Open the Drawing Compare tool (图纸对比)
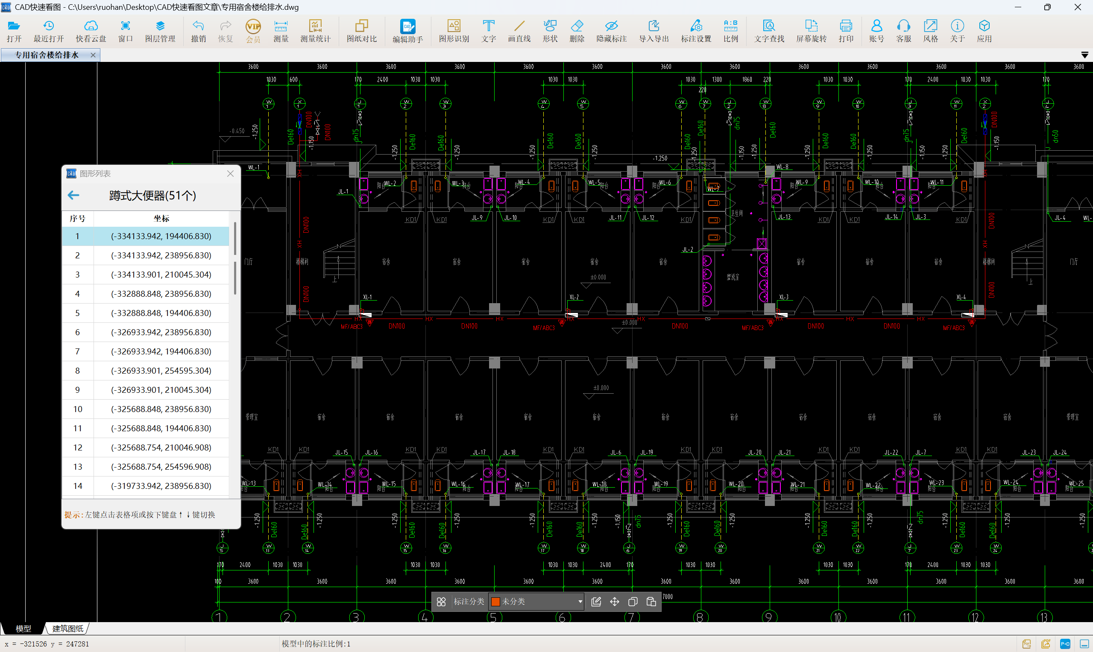This screenshot has width=1093, height=652. [x=361, y=31]
